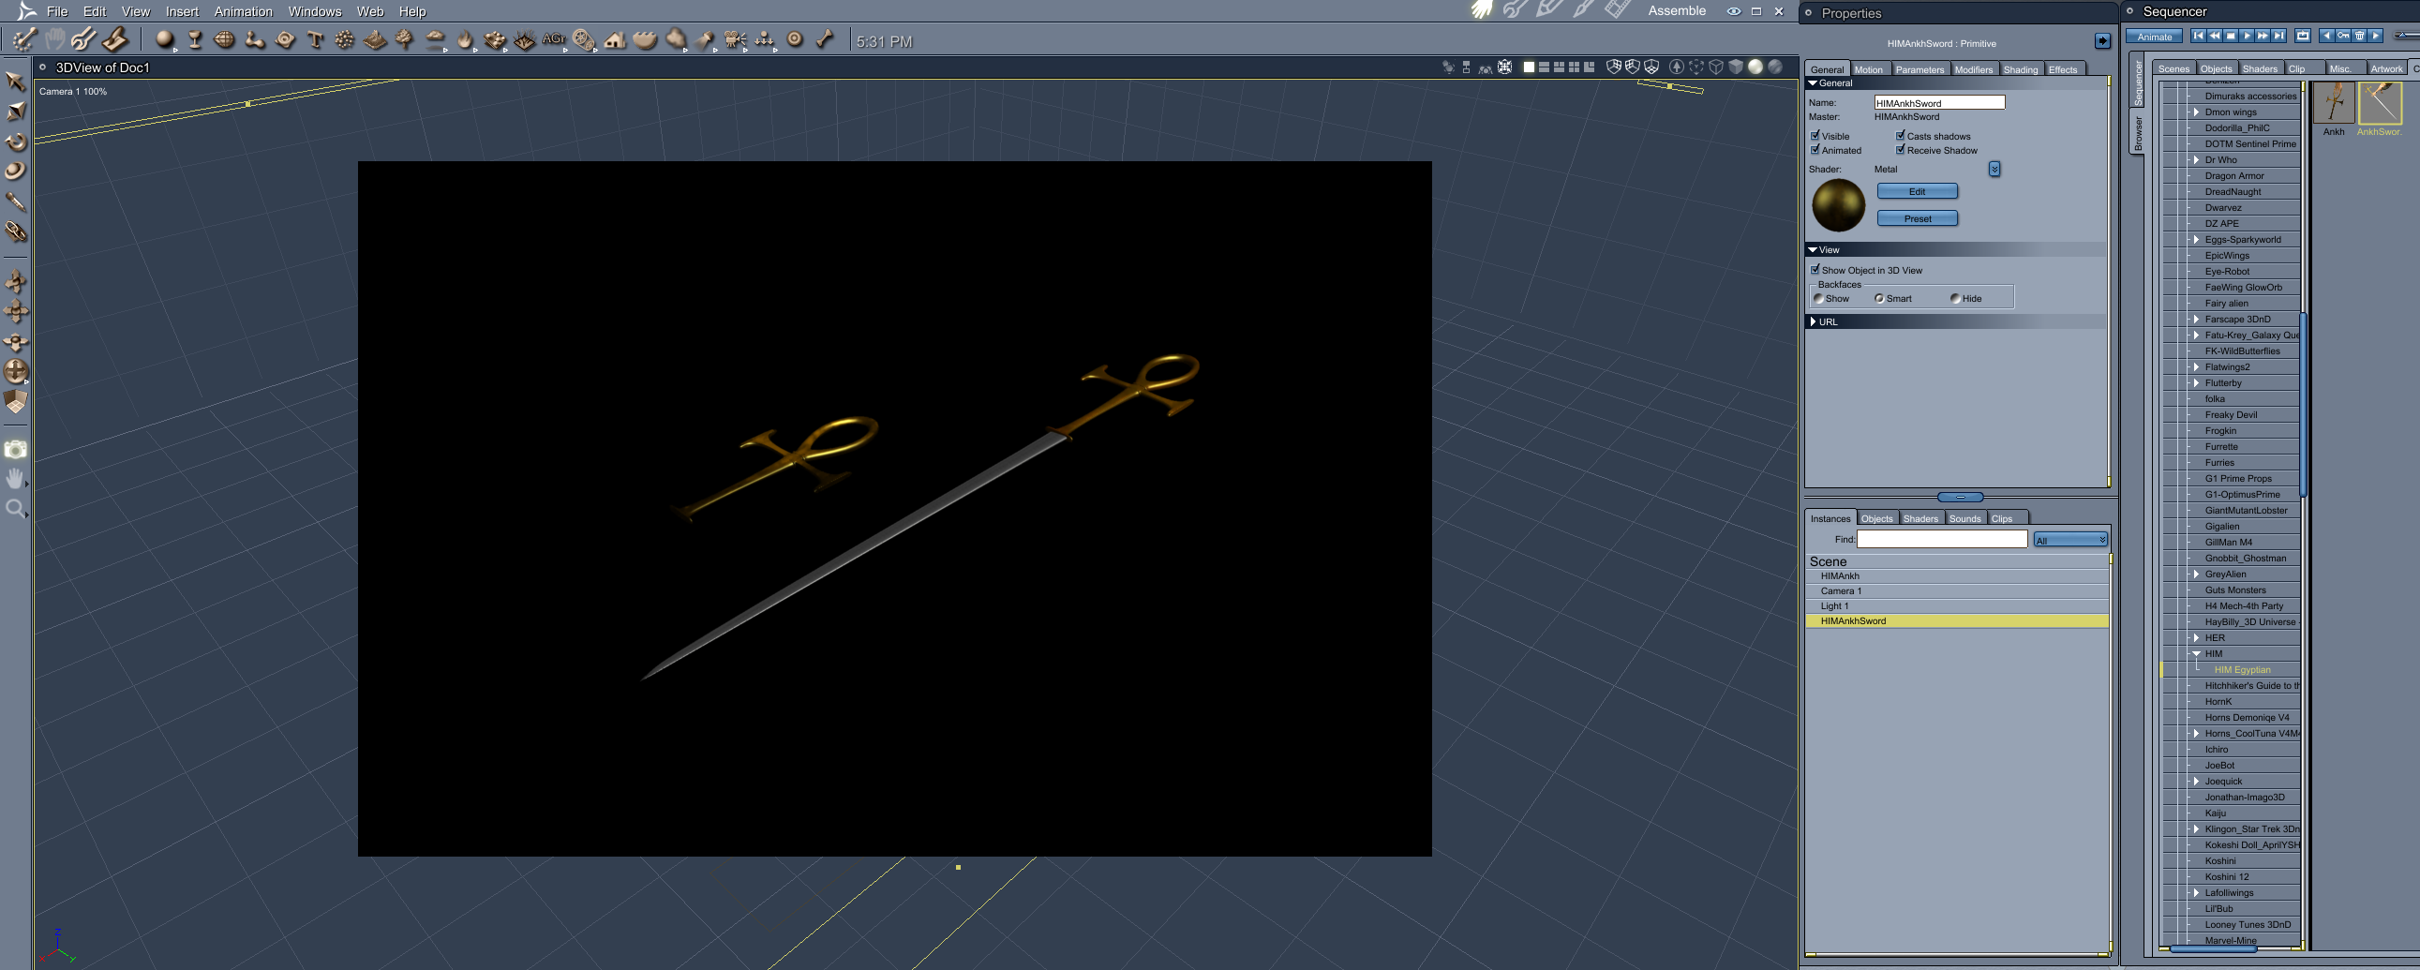Click the goblet spline object icon
The height and width of the screenshot is (970, 2420).
[x=195, y=39]
